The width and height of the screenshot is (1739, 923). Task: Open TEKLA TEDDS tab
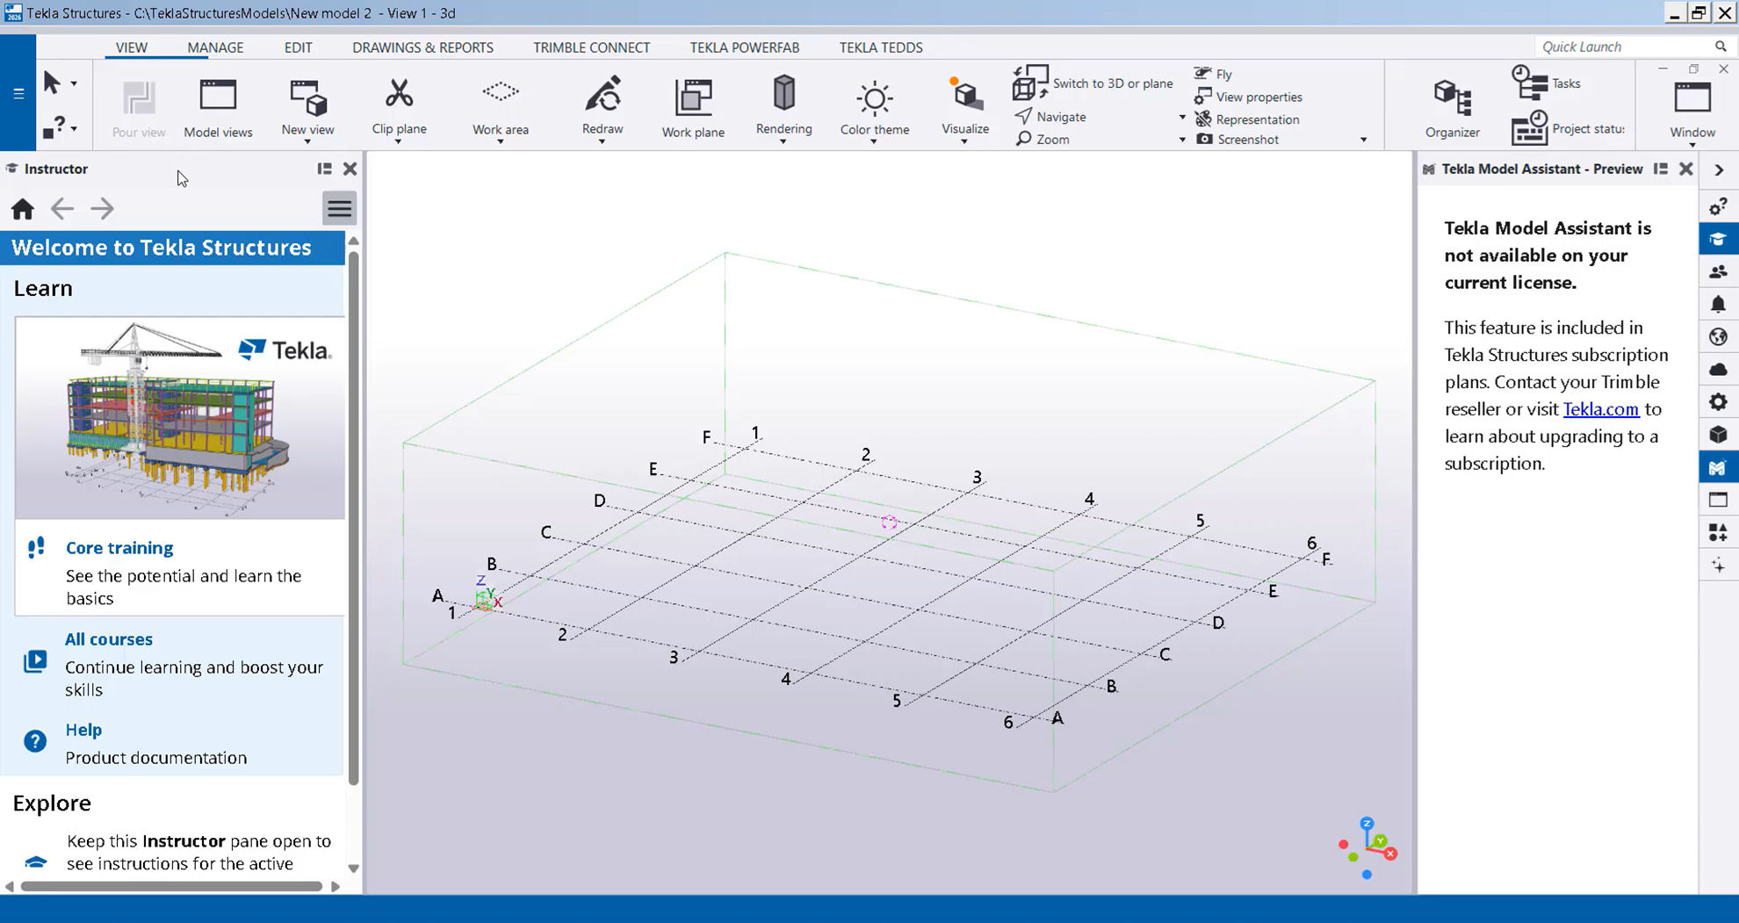tap(880, 47)
